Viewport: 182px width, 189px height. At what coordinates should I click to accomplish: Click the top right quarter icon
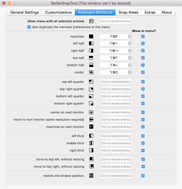click(x=91, y=89)
